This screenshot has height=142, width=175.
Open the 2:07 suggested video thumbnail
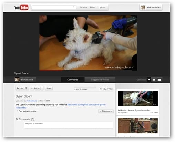138,125
